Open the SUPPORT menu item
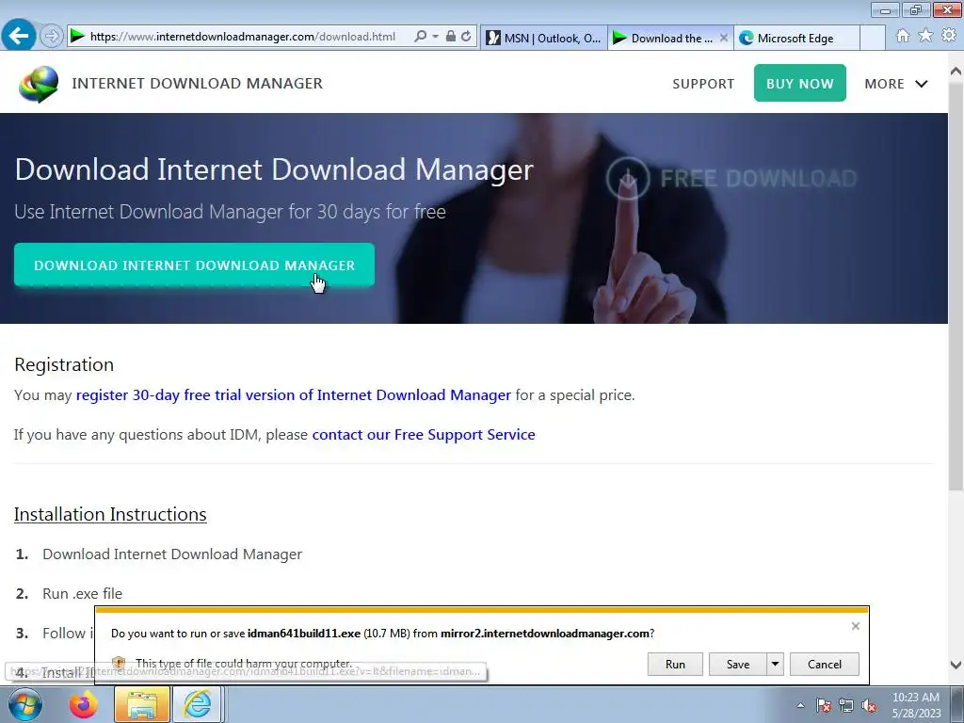964x723 pixels. click(x=703, y=84)
